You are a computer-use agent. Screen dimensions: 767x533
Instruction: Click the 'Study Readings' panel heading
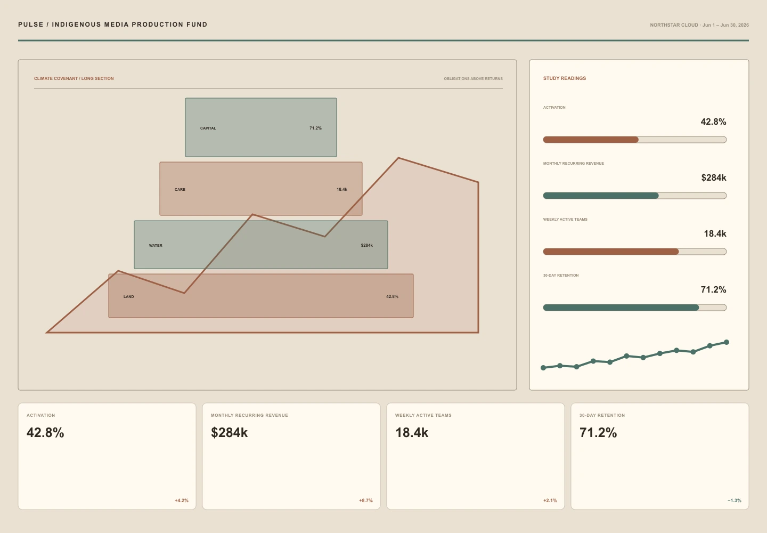coord(565,78)
